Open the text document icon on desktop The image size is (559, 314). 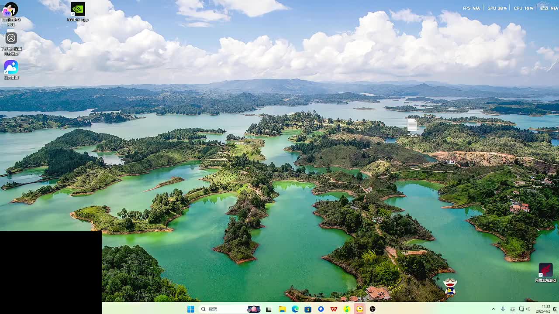(412, 126)
